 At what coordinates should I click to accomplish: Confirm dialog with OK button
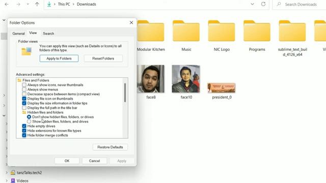[x=67, y=161]
